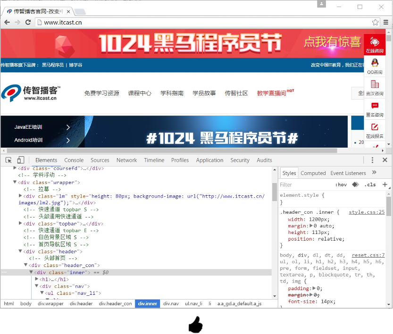Select div.header_con in breadcrumb
The height and width of the screenshot is (334, 393).
[115, 303]
